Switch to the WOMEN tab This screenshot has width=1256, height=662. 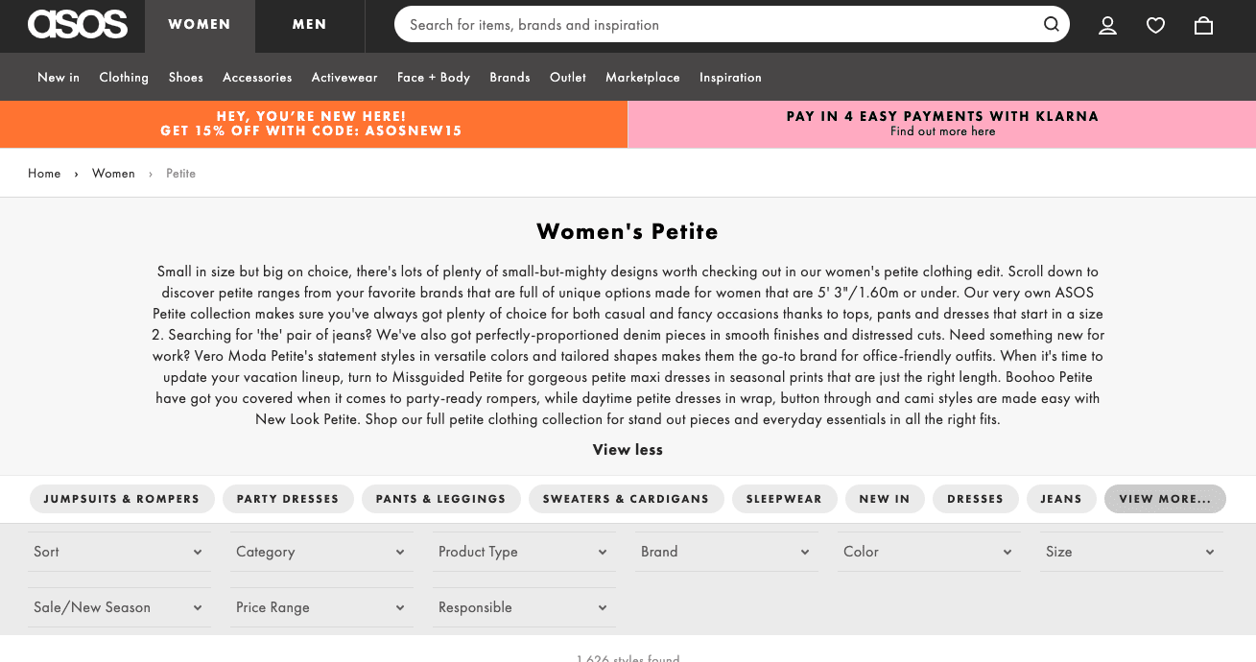(x=200, y=26)
